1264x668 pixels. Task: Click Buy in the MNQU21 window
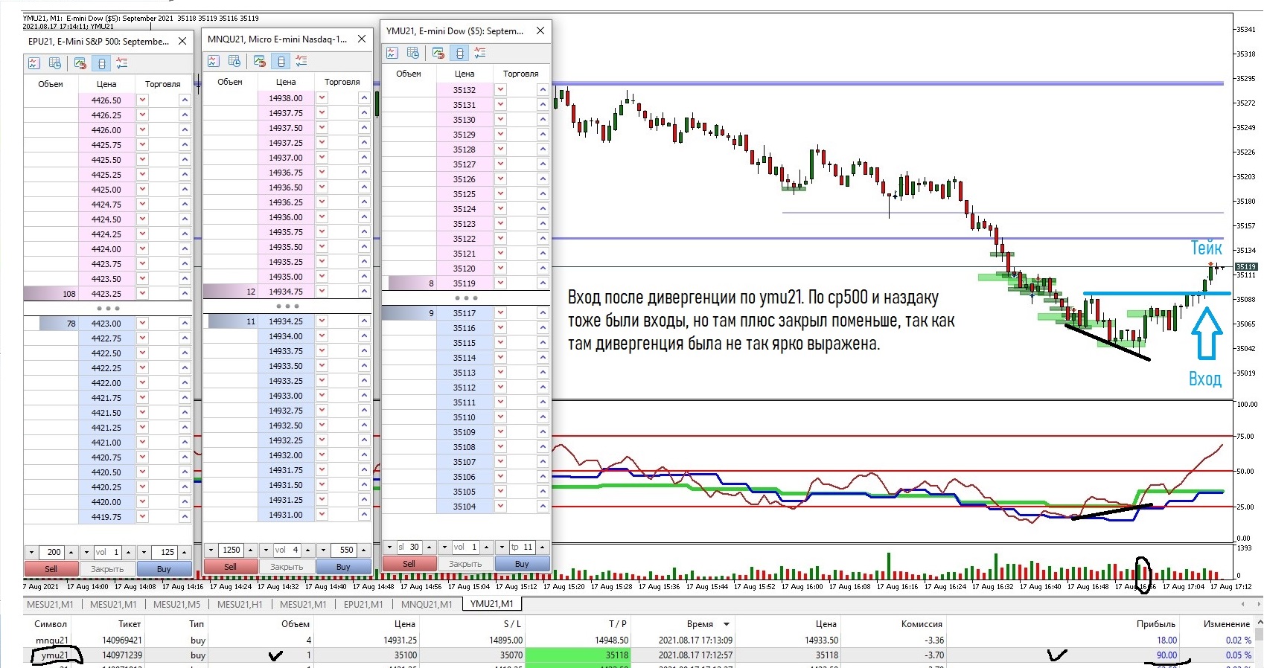pos(343,567)
